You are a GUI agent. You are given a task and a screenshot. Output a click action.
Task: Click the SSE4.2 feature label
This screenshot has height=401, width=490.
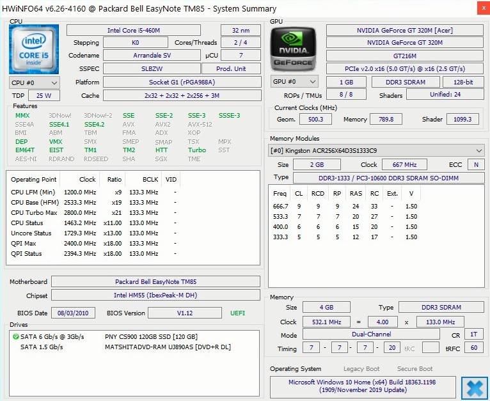[94, 125]
